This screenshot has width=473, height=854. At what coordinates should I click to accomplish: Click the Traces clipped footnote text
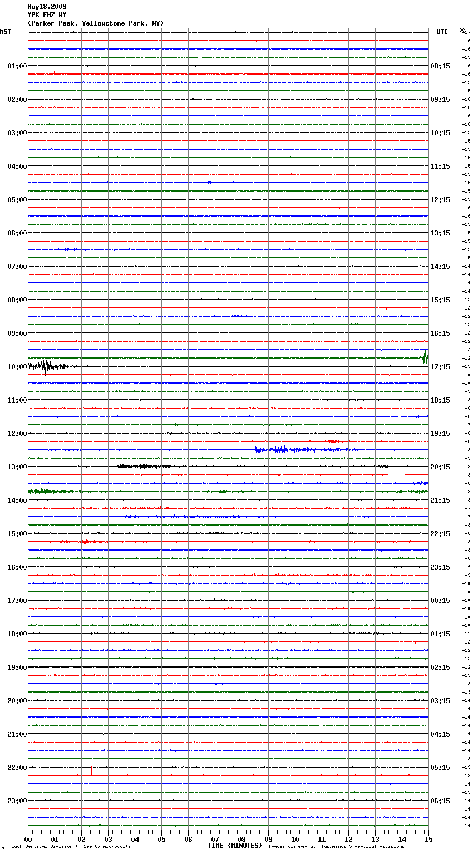point(336,847)
